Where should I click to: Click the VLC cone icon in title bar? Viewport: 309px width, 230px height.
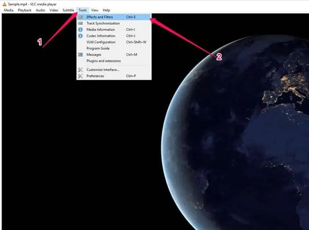pos(4,4)
